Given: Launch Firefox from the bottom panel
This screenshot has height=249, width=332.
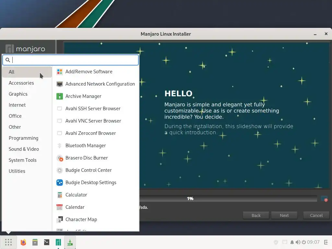Looking at the screenshot, I should tap(23, 242).
